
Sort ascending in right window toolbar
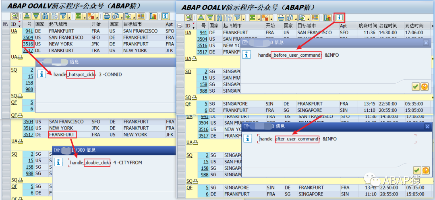201,18
